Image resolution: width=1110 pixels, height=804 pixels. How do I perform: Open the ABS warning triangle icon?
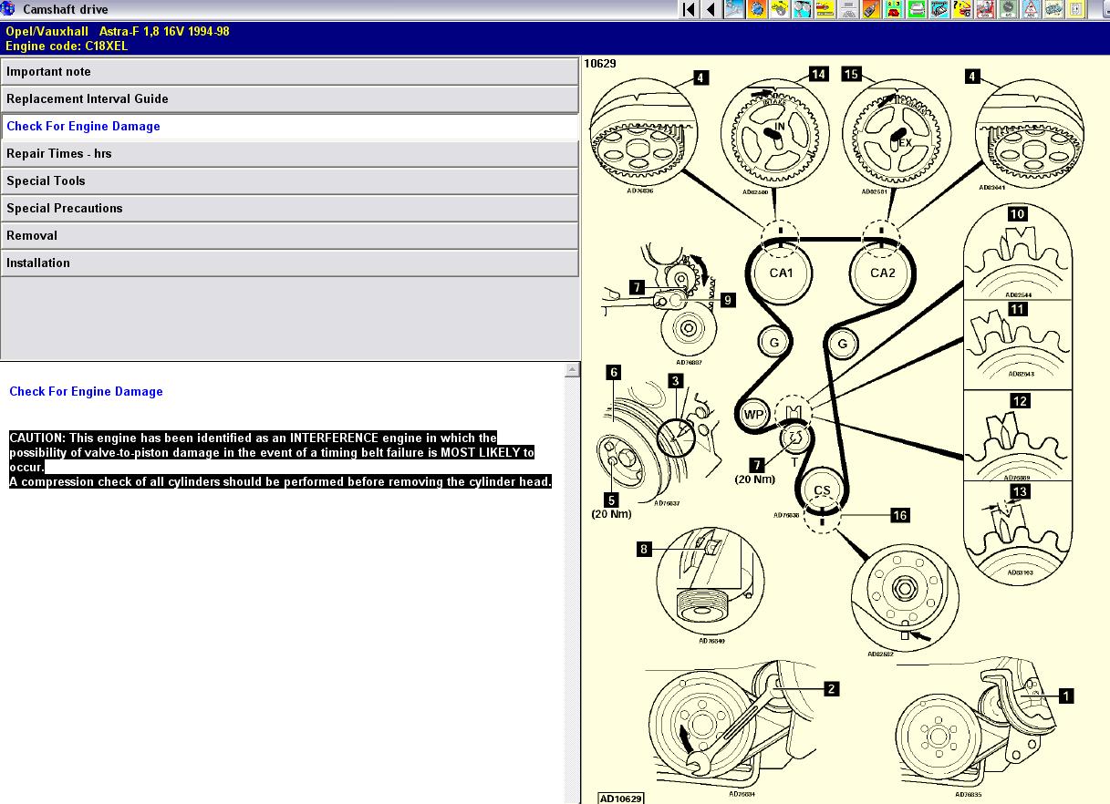(x=1030, y=9)
